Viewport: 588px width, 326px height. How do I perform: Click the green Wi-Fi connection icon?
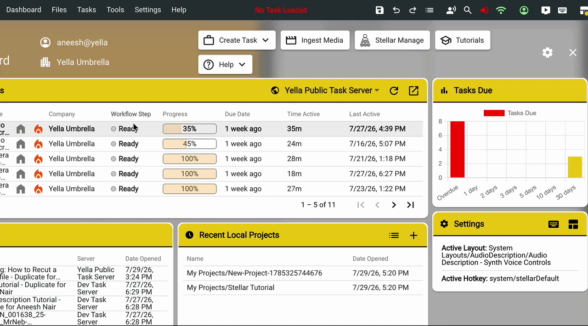click(501, 10)
